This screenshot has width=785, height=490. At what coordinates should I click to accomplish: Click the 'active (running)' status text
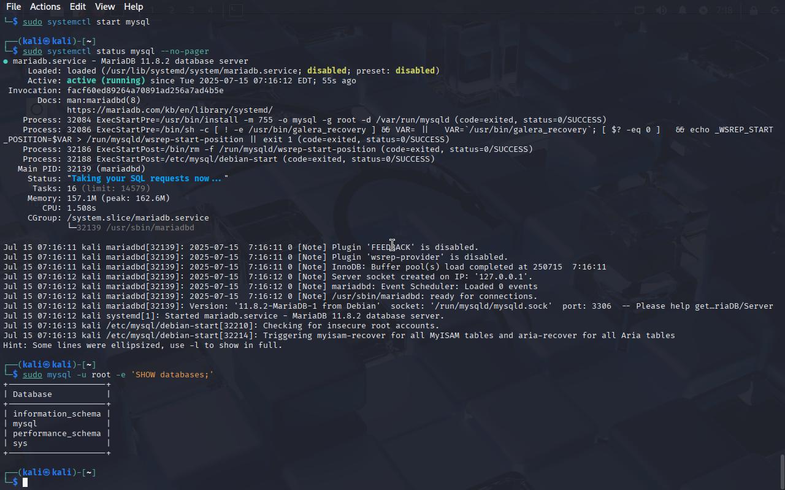coord(106,81)
